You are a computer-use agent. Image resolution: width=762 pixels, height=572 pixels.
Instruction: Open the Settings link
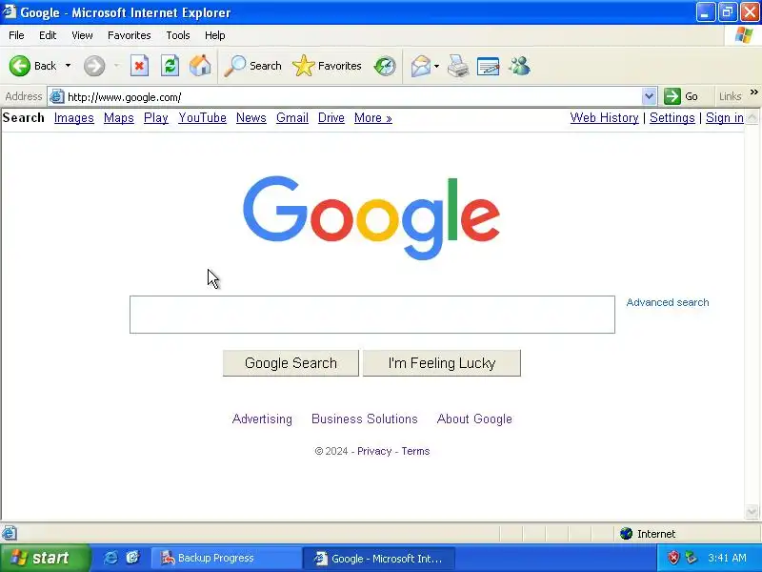click(x=672, y=117)
